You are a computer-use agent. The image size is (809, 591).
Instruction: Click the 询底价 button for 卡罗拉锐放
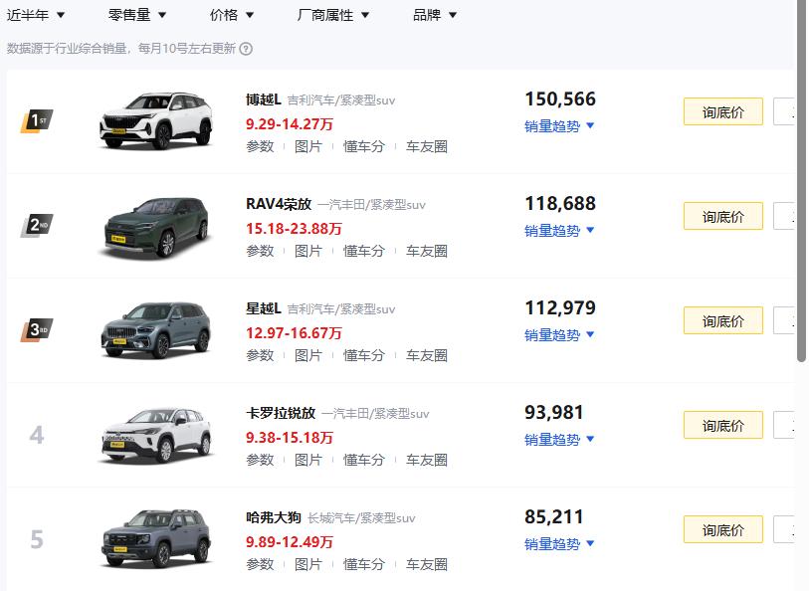pos(722,425)
